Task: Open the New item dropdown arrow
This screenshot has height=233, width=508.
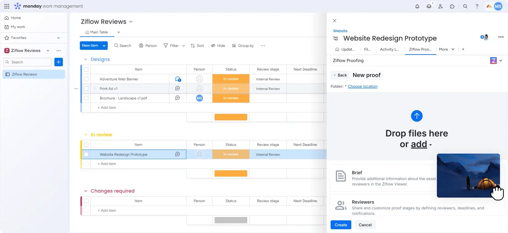Action: (104, 46)
